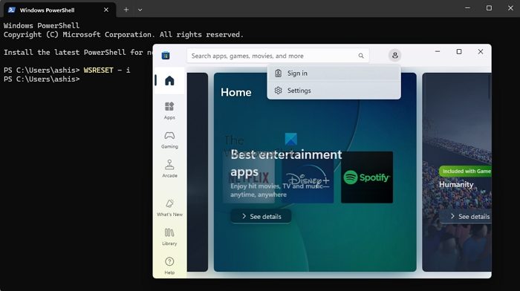Add a new tab in Windows Terminal

click(x=126, y=10)
